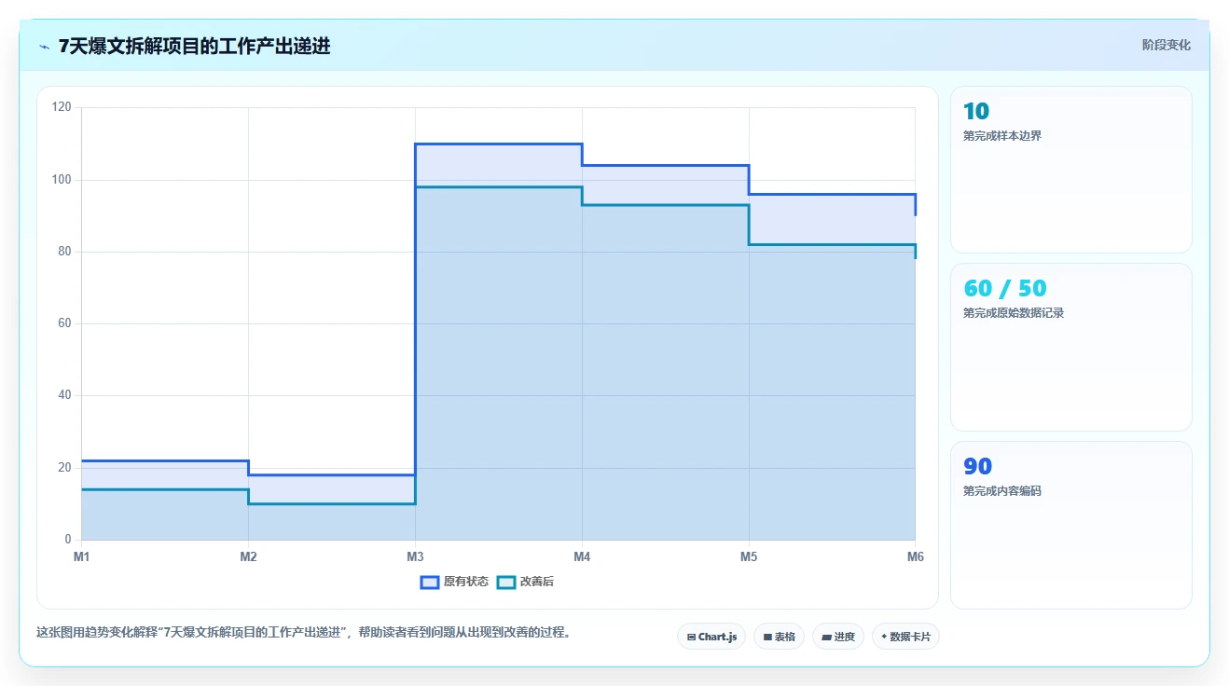Click the 20 y-axis value
Image resolution: width=1229 pixels, height=686 pixels.
point(65,467)
